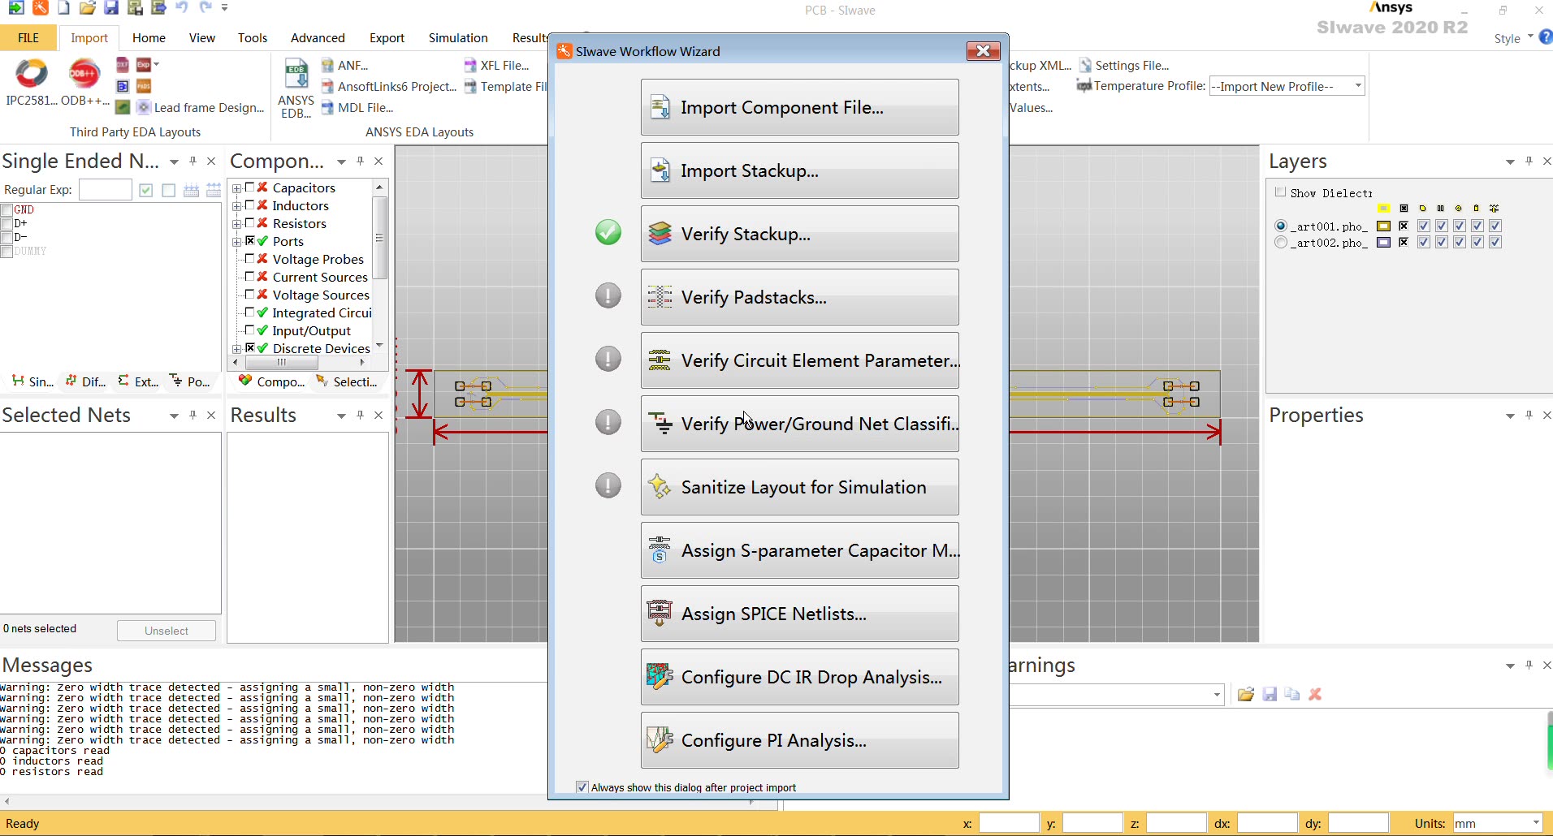Click the ANF import icon
The width and height of the screenshot is (1553, 836).
[x=327, y=65]
